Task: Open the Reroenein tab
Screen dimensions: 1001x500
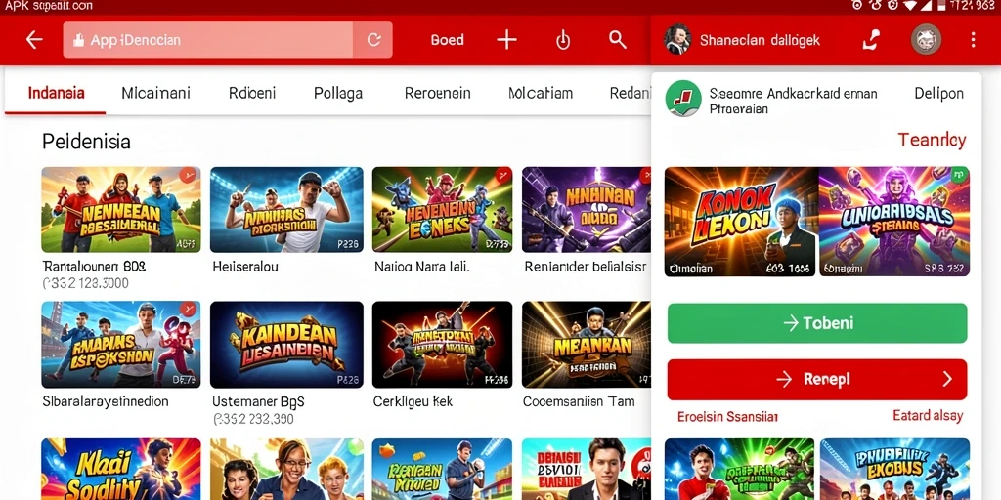Action: [x=437, y=93]
